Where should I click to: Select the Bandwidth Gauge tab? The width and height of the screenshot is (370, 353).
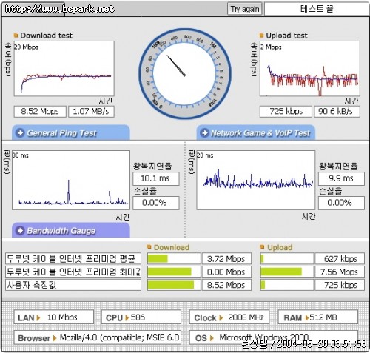(x=71, y=230)
